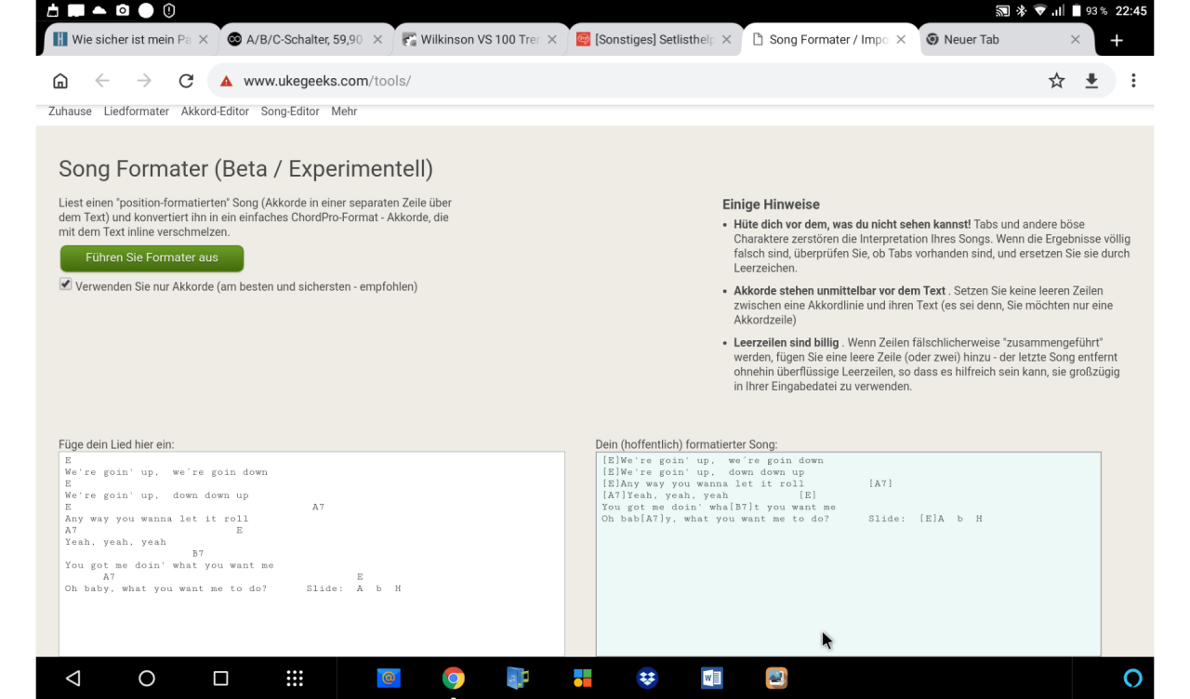
Task: Switch to the A/B/C-Schalter tab
Action: click(x=303, y=40)
